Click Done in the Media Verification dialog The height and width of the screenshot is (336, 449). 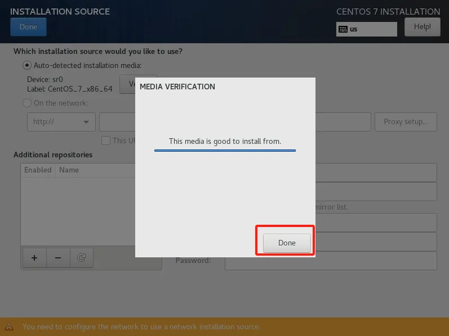[x=287, y=243]
